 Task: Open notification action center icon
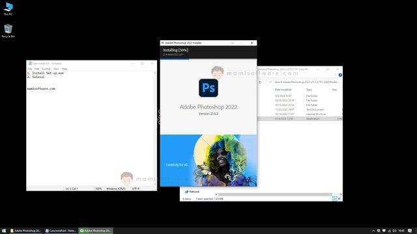[x=410, y=231]
